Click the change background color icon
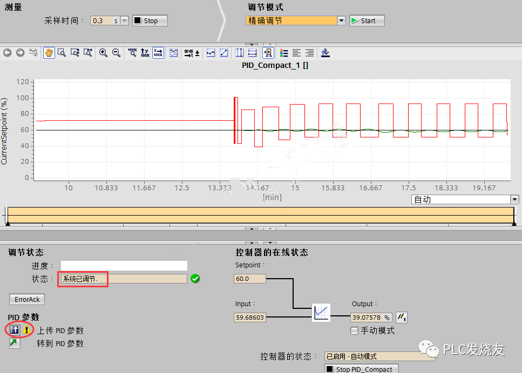The width and height of the screenshot is (522, 373). coord(326,52)
